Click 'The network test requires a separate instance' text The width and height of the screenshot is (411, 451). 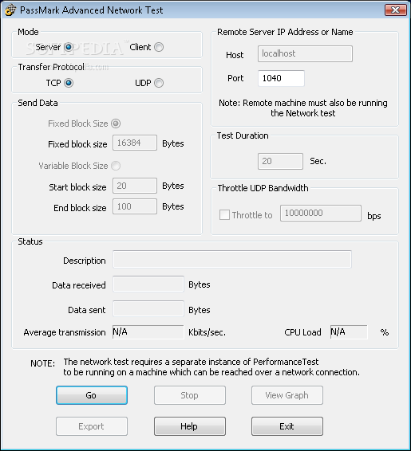point(191,362)
